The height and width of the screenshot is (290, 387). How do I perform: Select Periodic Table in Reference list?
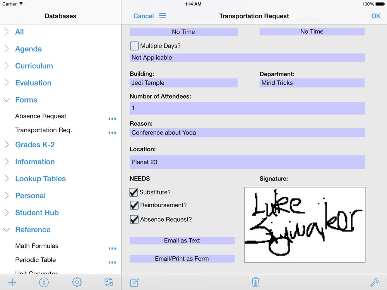click(x=36, y=260)
